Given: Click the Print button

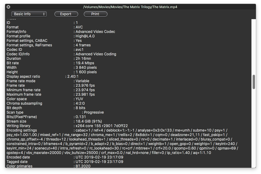Looking at the screenshot, I should pyautogui.click(x=95, y=14).
